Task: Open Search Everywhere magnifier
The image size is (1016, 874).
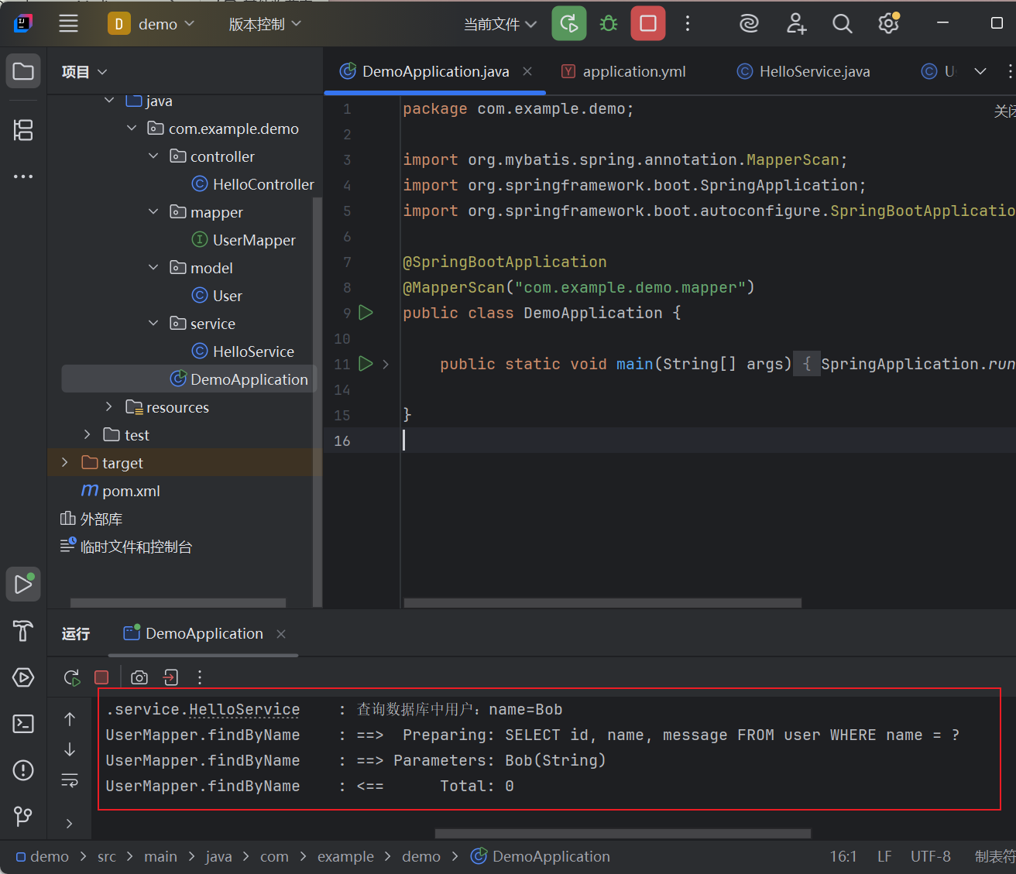Action: pos(843,24)
